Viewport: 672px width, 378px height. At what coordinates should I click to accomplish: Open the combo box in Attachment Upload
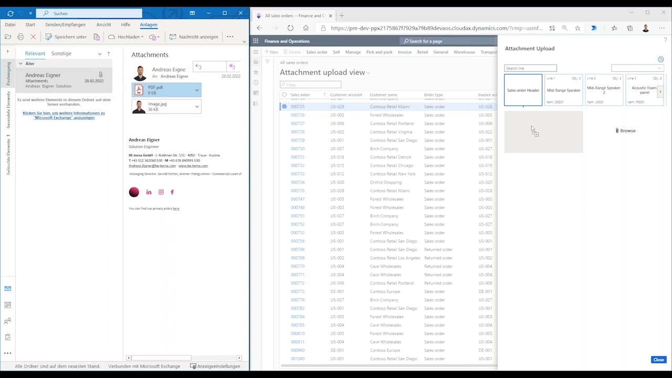[637, 68]
